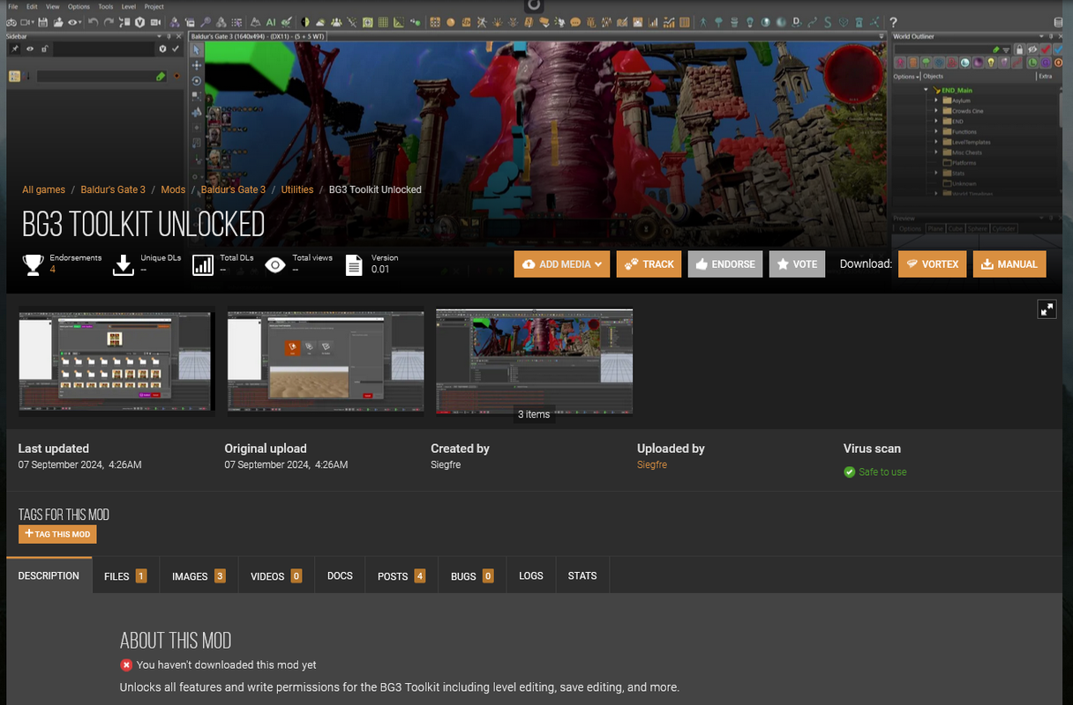This screenshot has height=705, width=1073.
Task: Click the Manual download button
Action: click(x=1009, y=264)
